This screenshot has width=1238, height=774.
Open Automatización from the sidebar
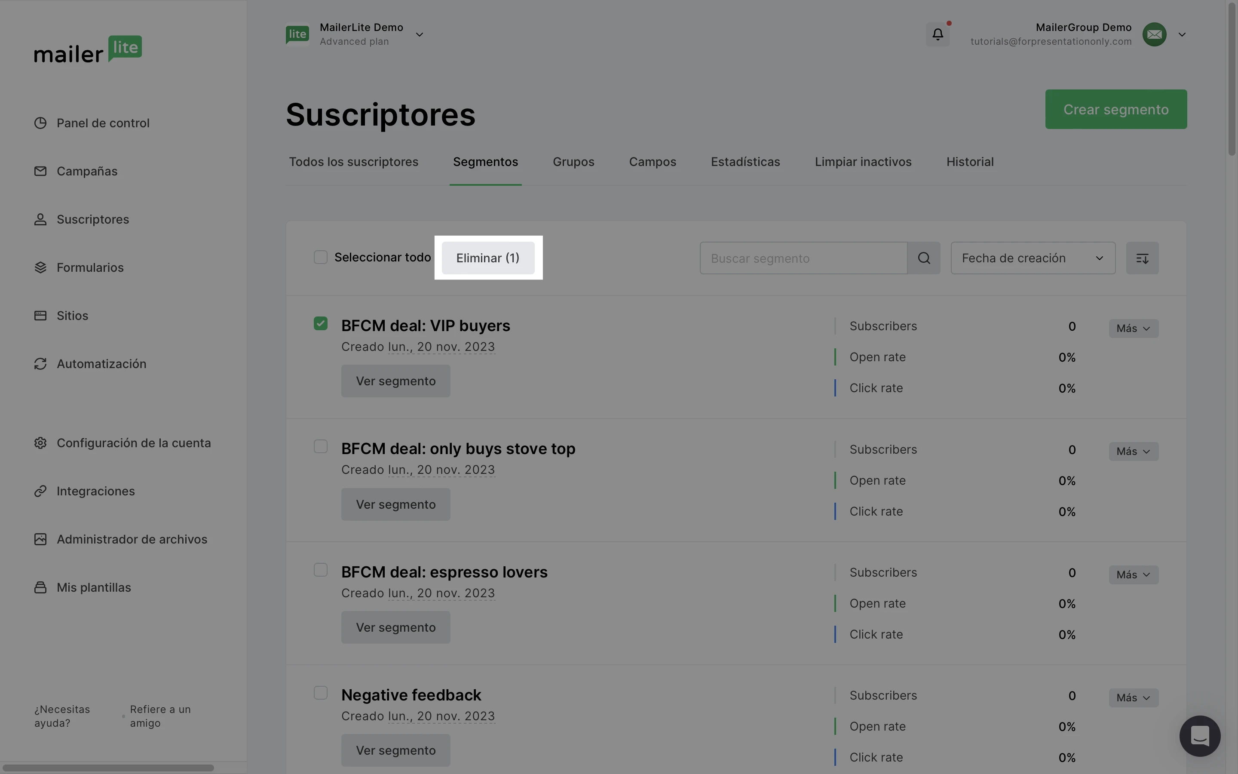(101, 364)
